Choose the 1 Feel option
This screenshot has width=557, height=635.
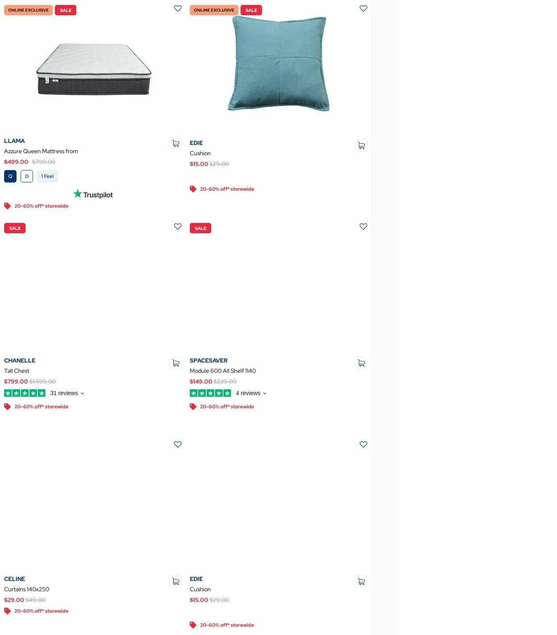[47, 176]
